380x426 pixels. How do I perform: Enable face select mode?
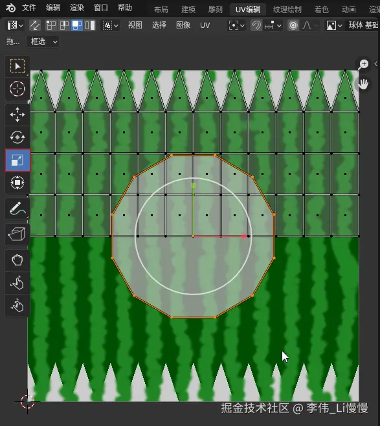[x=77, y=25]
